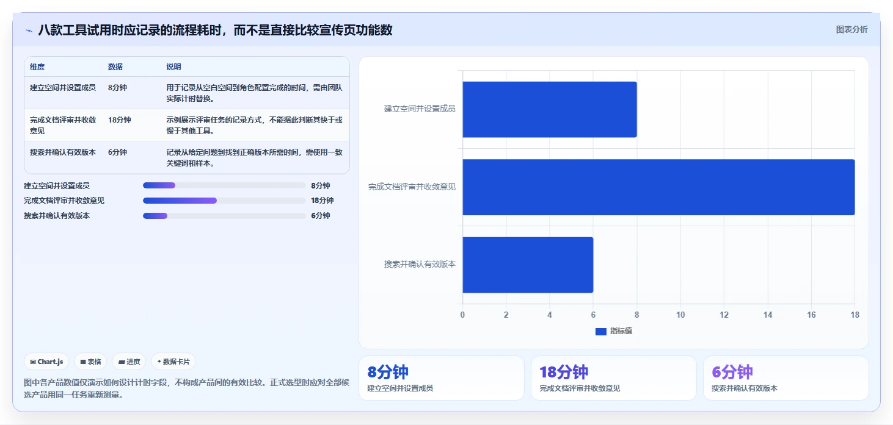Click the x-axis tick label 4

550,315
